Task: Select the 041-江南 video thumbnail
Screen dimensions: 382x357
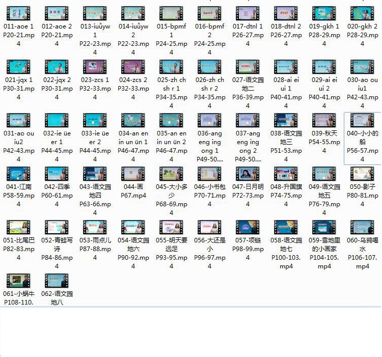Action: [x=19, y=174]
